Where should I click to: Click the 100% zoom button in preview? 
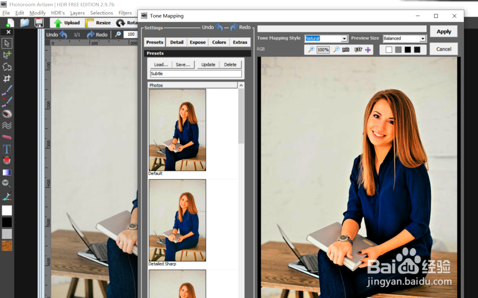click(323, 50)
